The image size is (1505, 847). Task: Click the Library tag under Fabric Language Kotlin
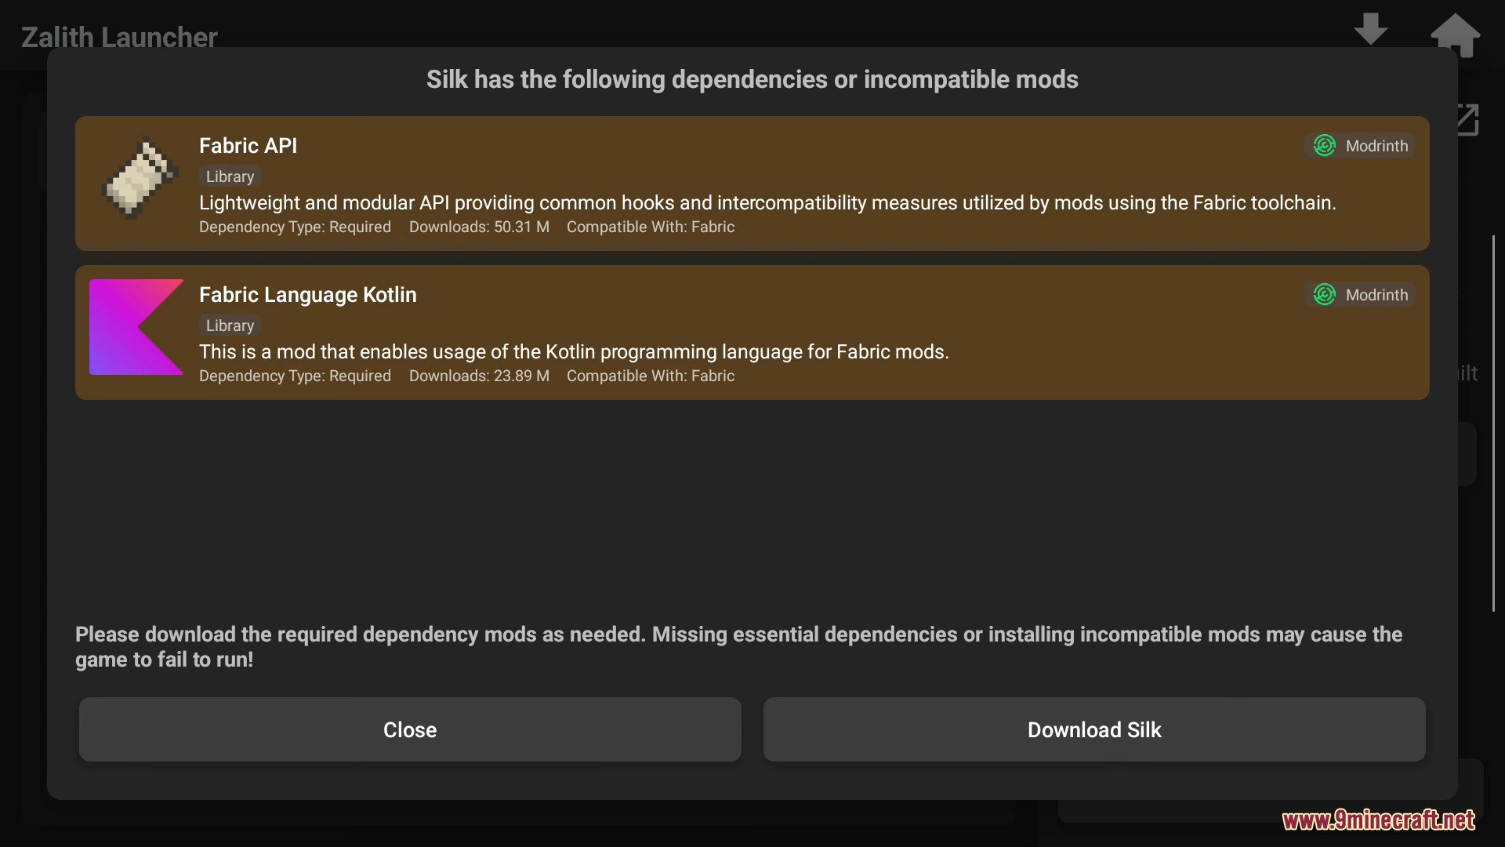[x=230, y=325]
